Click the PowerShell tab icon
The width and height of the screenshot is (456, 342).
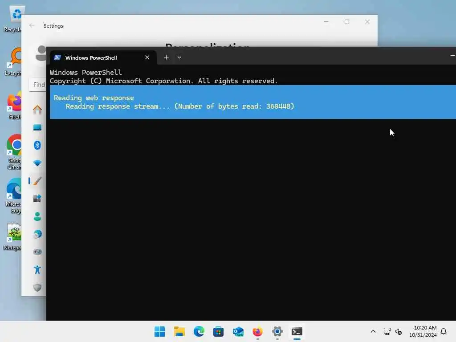click(57, 57)
